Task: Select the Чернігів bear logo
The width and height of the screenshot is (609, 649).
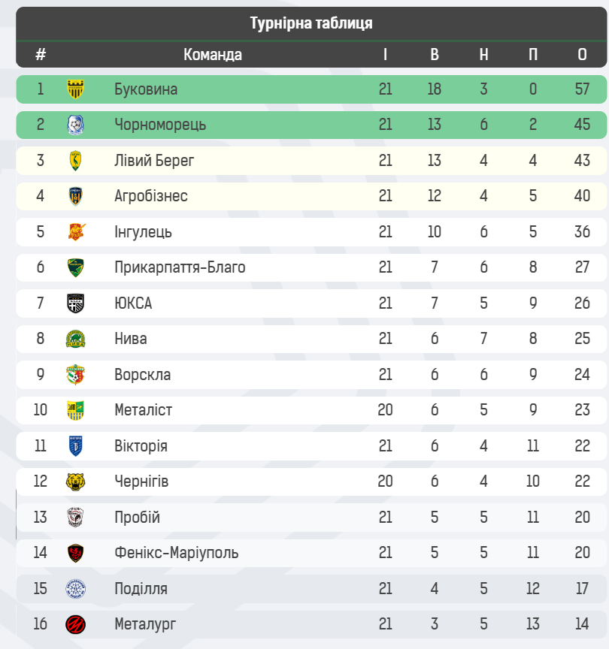Action: click(x=75, y=481)
